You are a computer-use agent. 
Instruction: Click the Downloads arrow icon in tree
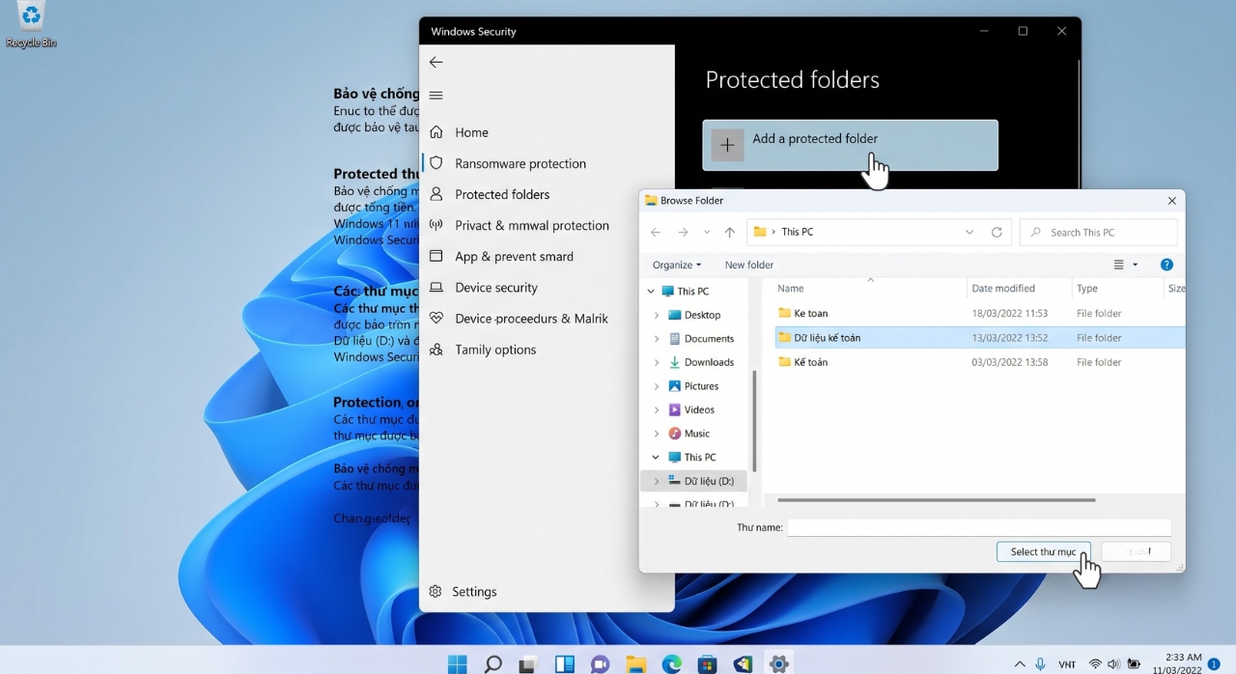(x=674, y=362)
